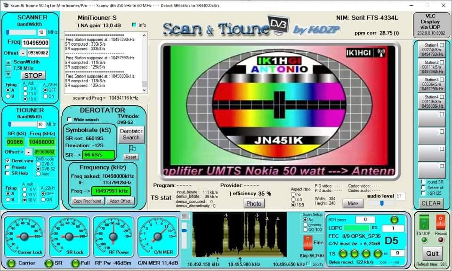Click the log box scroll-down arrow
This screenshot has height=271, width=452.
click(145, 90)
